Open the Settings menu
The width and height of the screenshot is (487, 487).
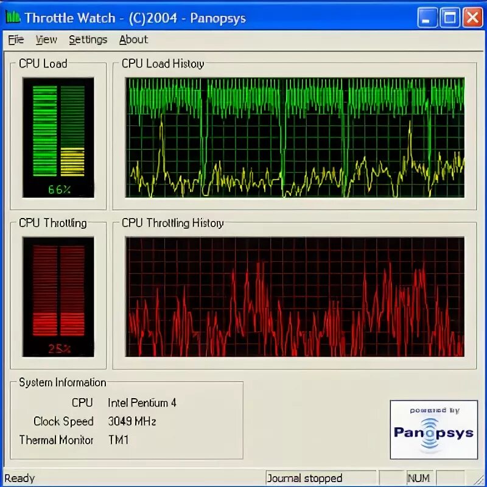(88, 40)
